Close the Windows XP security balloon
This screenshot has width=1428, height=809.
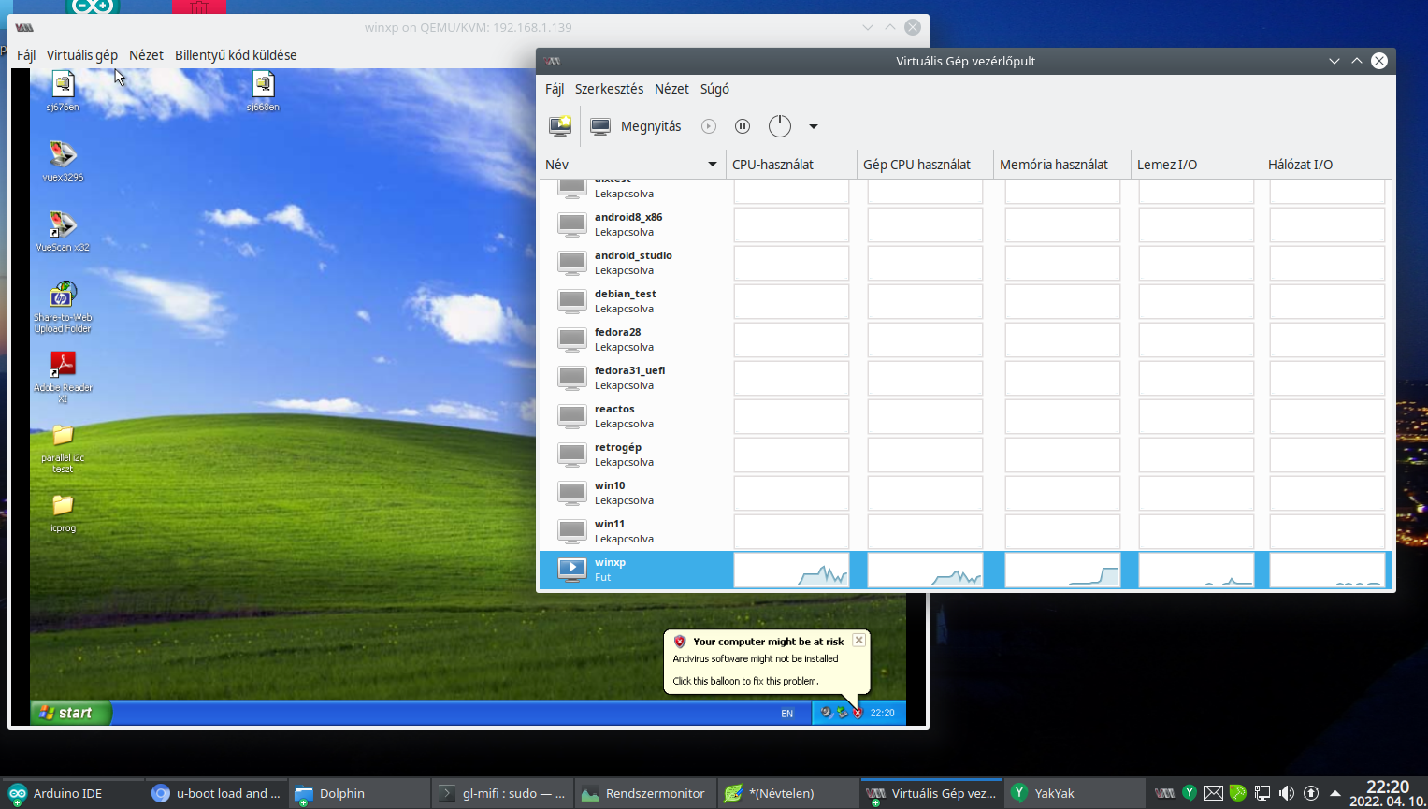click(x=858, y=641)
